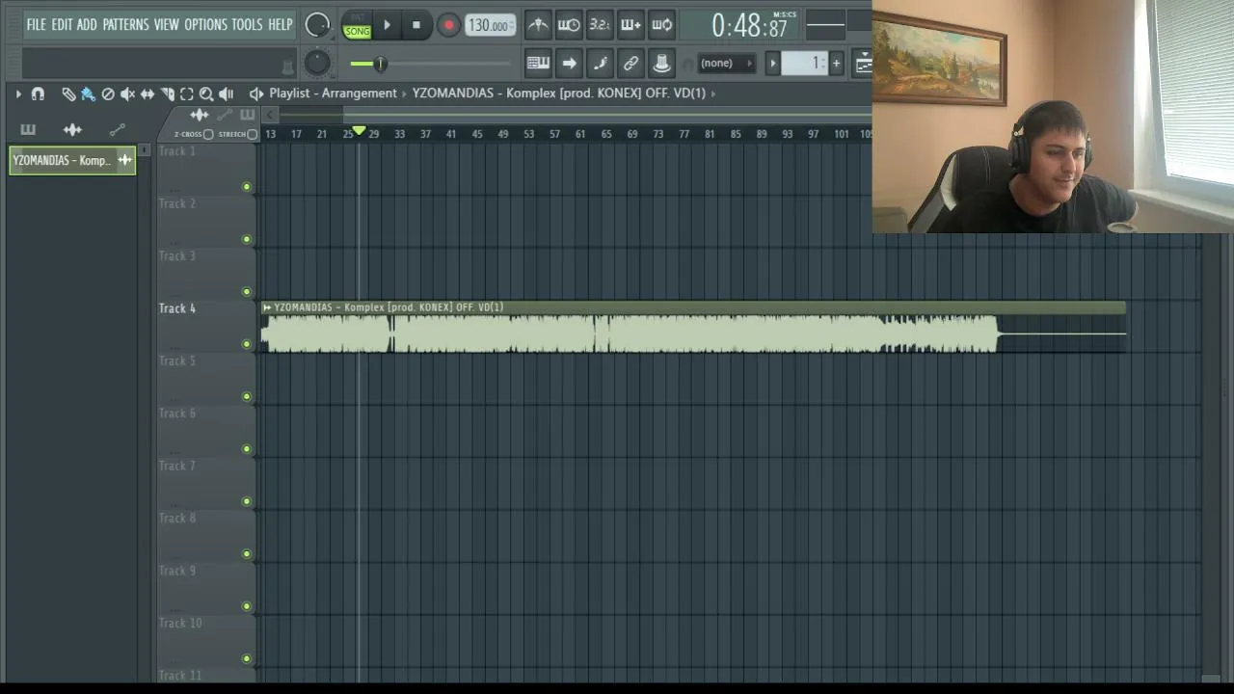1234x694 pixels.
Task: Enable typing keyboard to piano
Action: pyautogui.click(x=538, y=64)
